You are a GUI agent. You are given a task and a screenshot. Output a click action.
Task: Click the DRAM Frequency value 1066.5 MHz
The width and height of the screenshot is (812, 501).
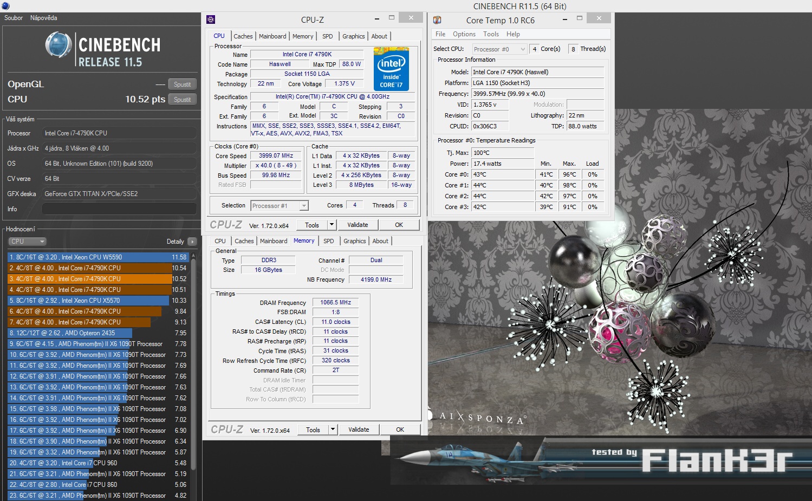click(335, 303)
